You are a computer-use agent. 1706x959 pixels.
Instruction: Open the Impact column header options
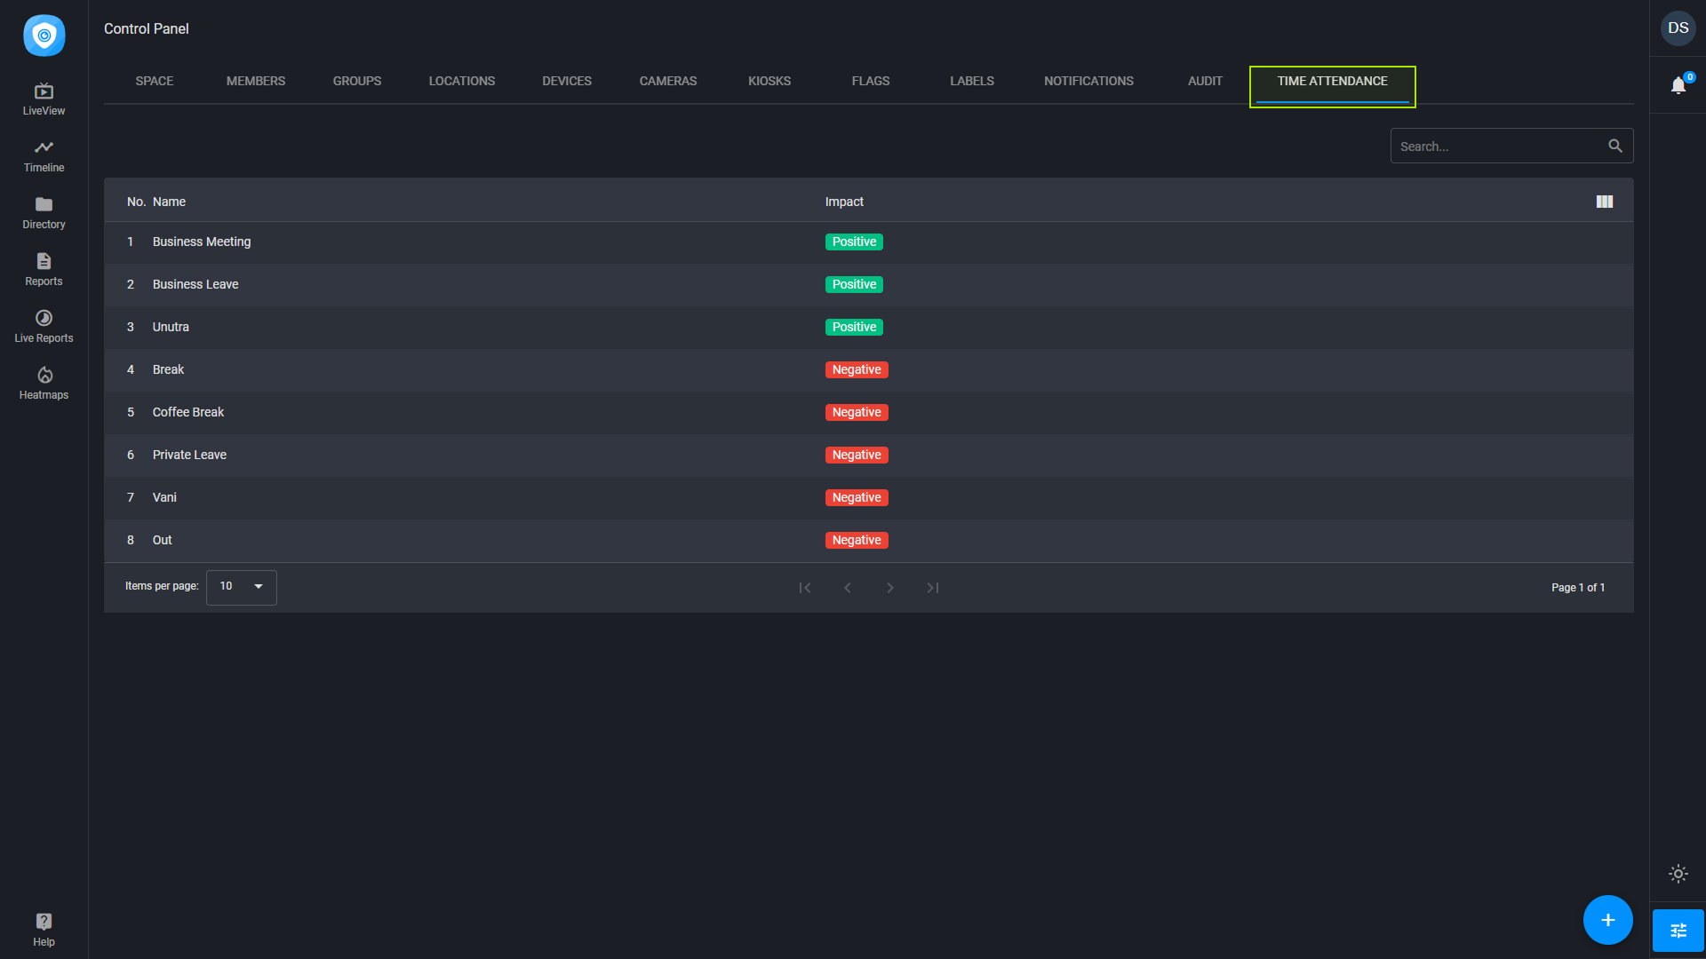844,202
